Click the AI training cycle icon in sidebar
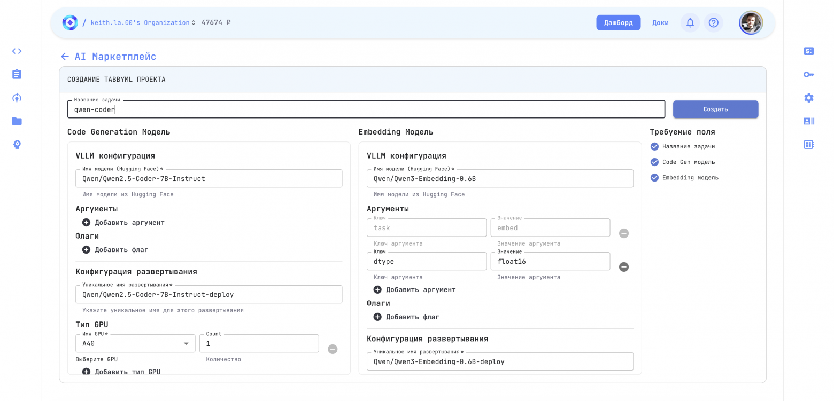This screenshot has height=401, width=834. [x=17, y=98]
